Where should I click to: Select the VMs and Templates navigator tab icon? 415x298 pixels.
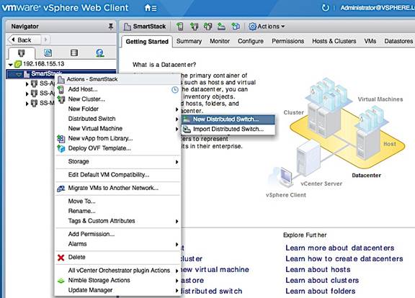coord(48,53)
